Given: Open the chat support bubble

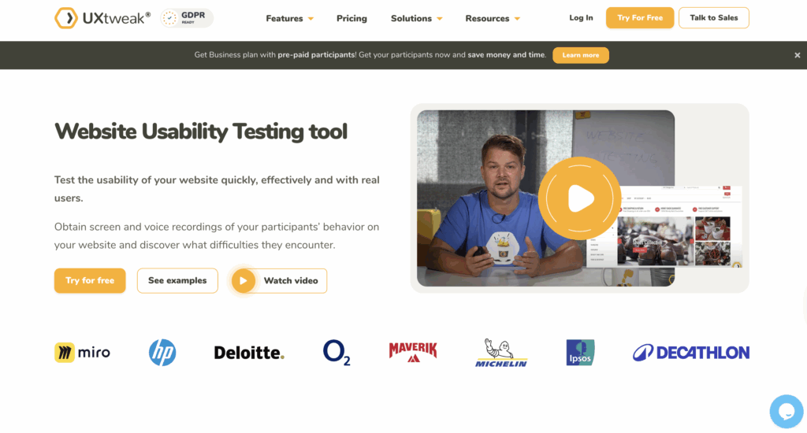Looking at the screenshot, I should (785, 411).
